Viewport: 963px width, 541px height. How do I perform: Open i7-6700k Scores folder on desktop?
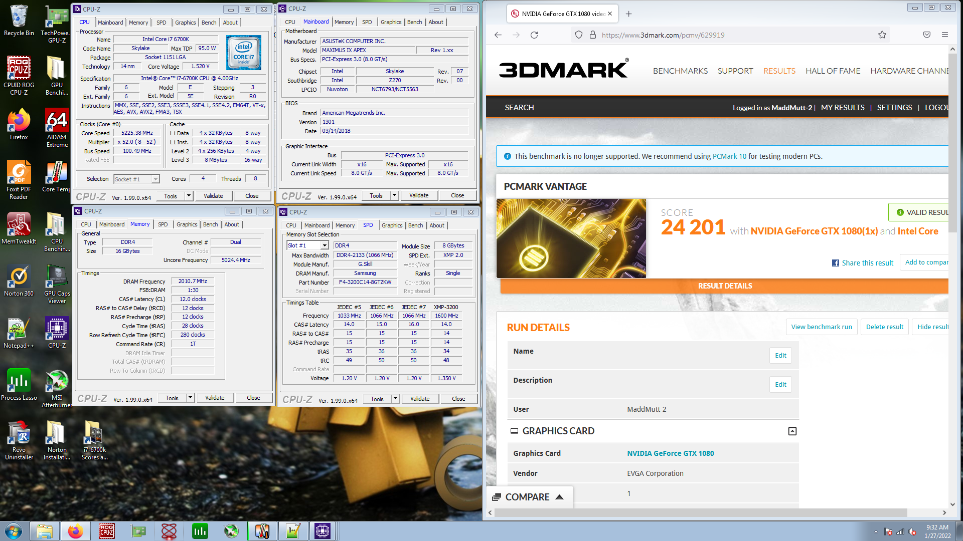tap(94, 440)
